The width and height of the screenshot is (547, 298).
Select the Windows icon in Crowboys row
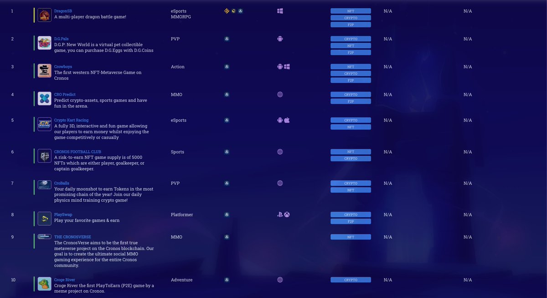(x=287, y=66)
